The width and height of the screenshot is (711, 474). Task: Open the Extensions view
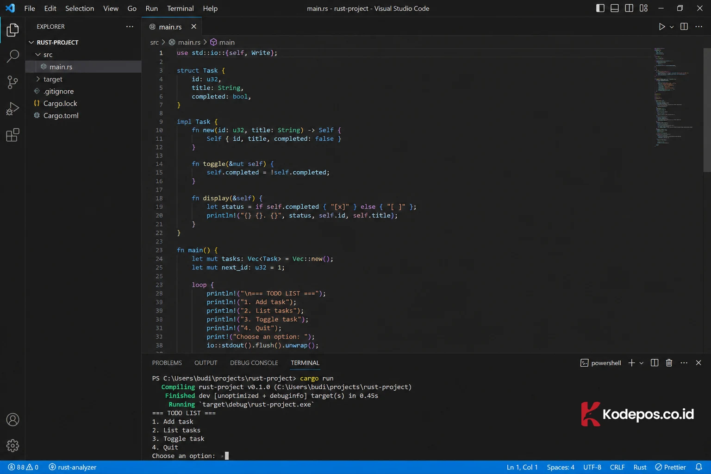(x=12, y=135)
